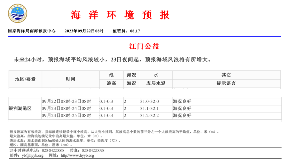Click the water temperature value 31.1-32.1

[x=149, y=109]
